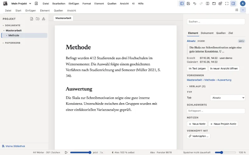Select the Masterarbeit document tab
This screenshot has height=155, width=249.
pyautogui.click(x=63, y=18)
